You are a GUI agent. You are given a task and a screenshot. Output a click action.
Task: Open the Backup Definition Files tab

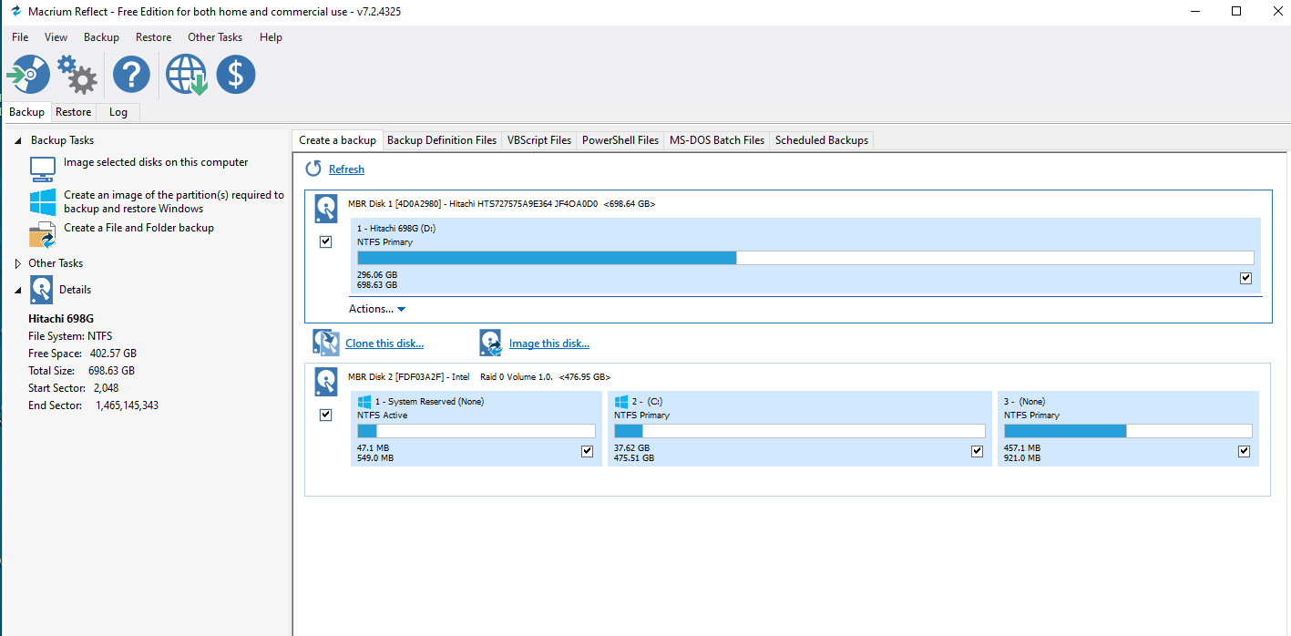pyautogui.click(x=442, y=140)
